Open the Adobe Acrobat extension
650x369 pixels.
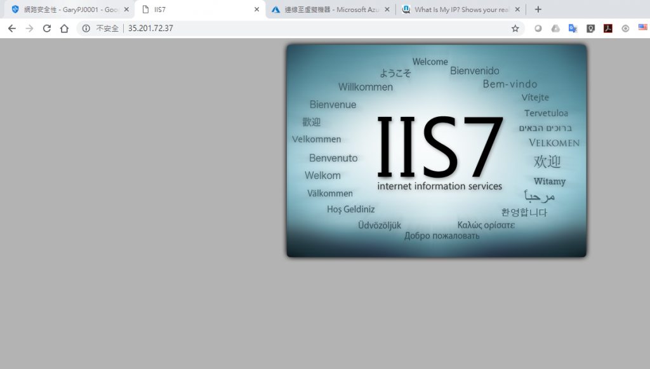(608, 28)
